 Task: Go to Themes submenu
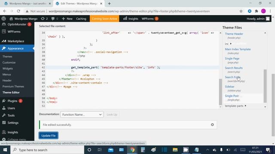[7, 56]
